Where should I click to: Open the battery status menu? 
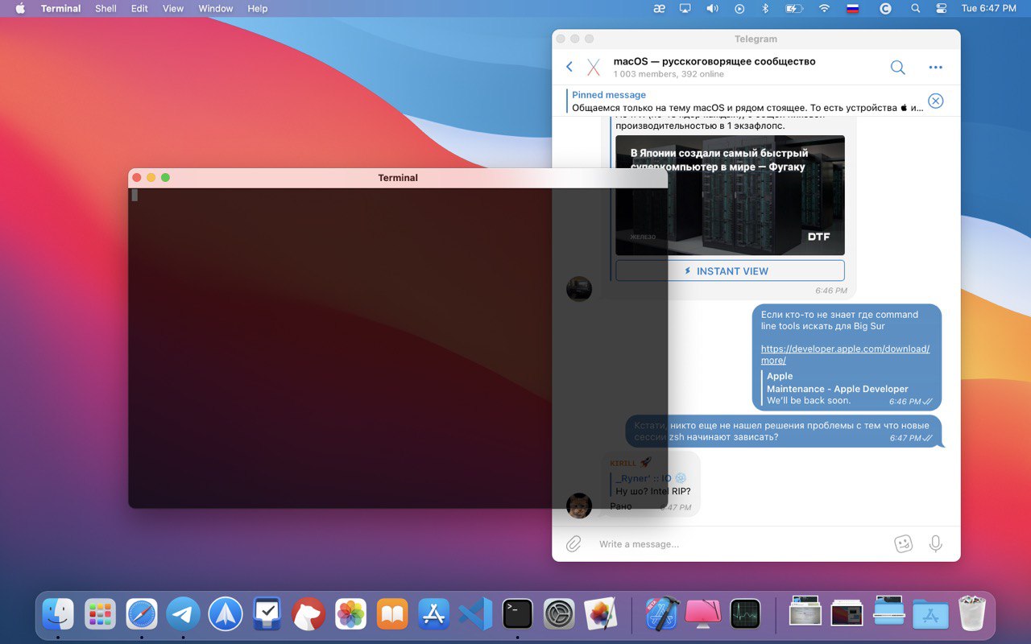794,8
